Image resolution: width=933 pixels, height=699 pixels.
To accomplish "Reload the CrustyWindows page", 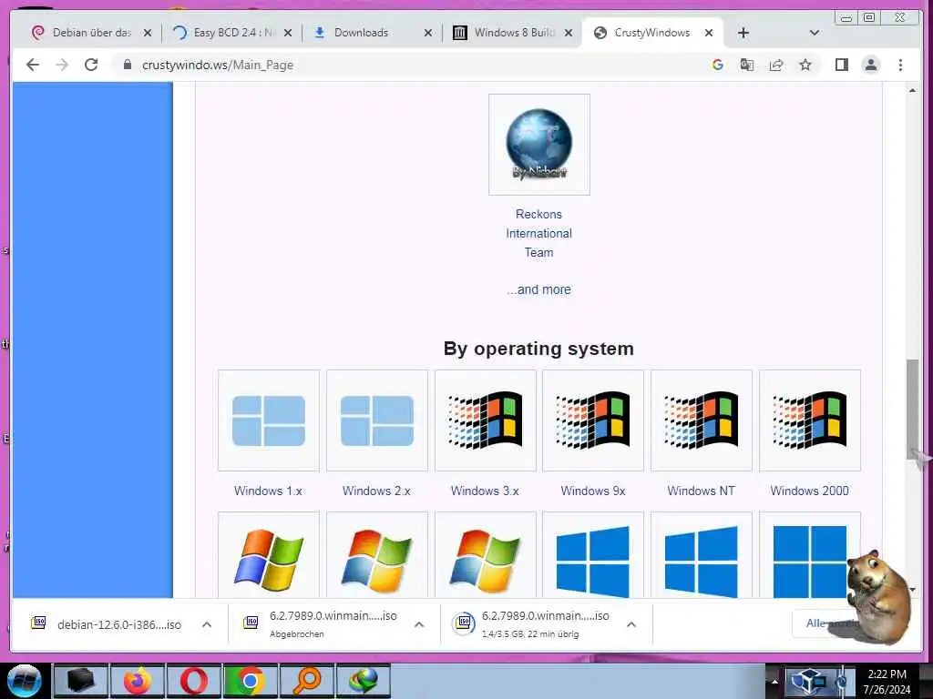I will [x=91, y=65].
